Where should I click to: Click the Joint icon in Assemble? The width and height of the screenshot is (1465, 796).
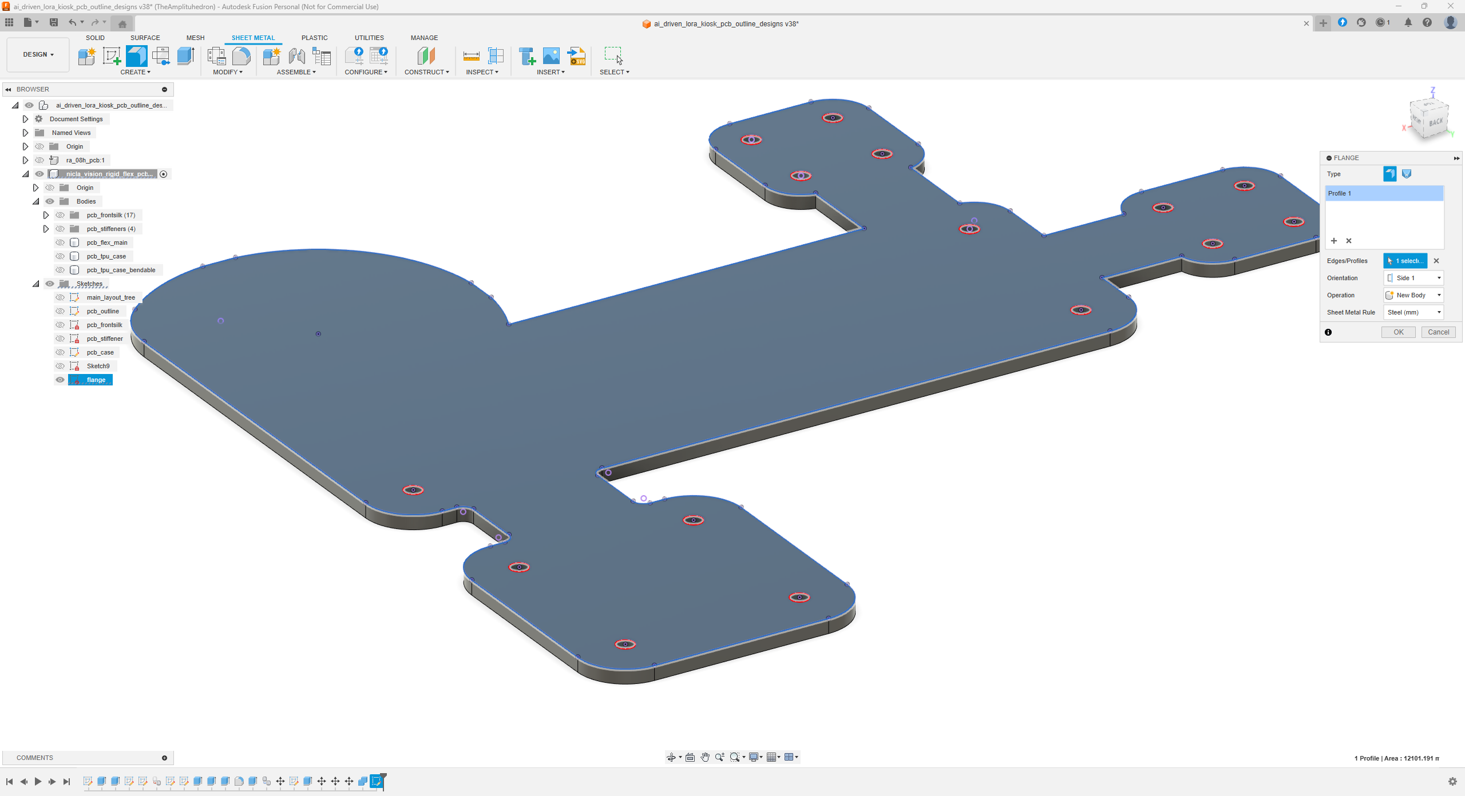[x=296, y=56]
